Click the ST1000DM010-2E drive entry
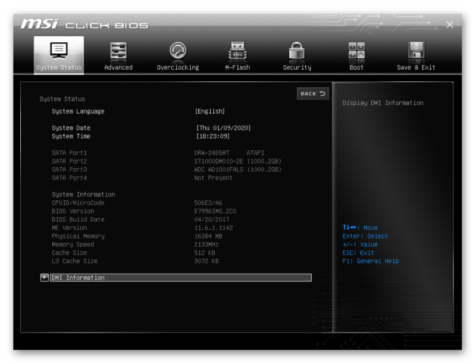The image size is (476, 364). [237, 161]
